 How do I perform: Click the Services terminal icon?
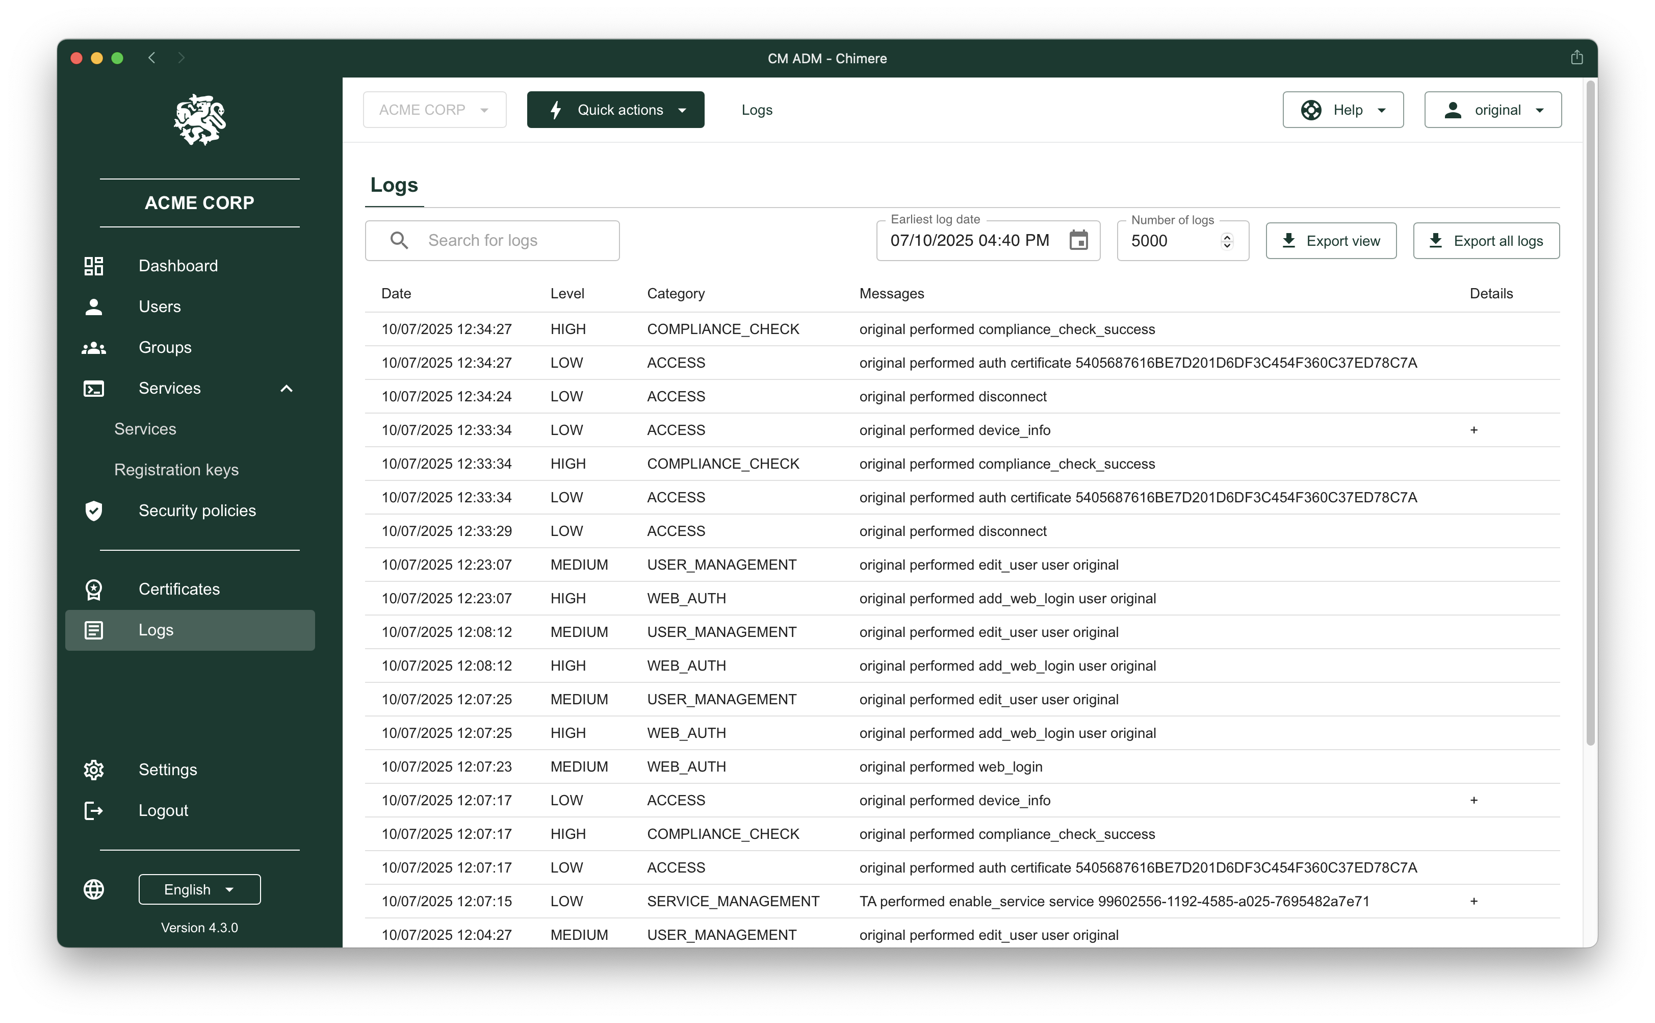coord(93,389)
